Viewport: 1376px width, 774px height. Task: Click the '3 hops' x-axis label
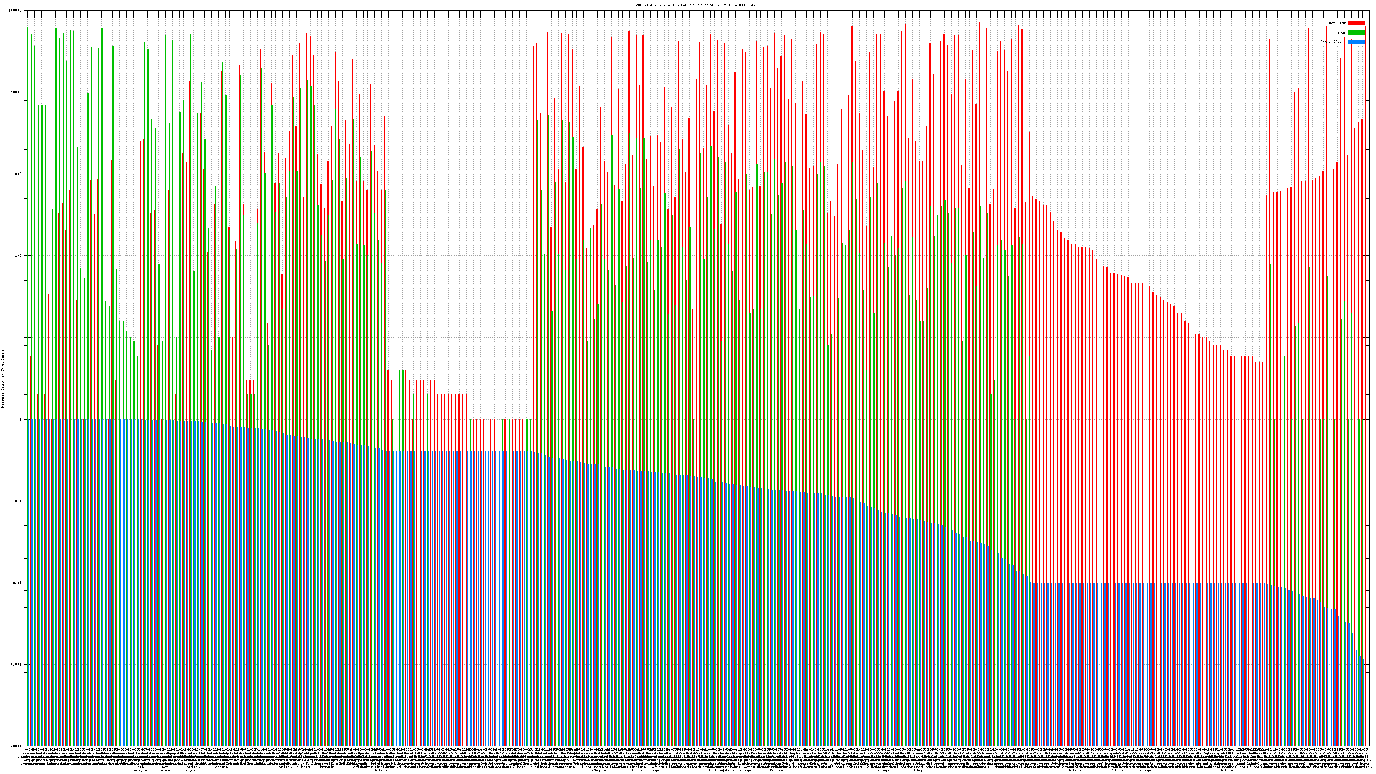click(x=919, y=770)
